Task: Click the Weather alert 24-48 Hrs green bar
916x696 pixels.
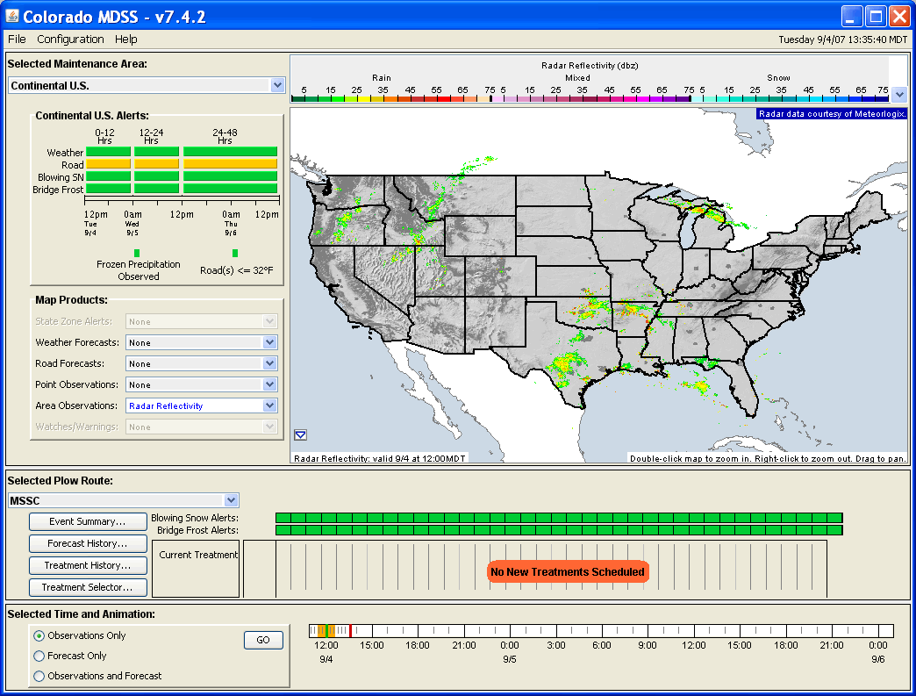Action: point(230,152)
